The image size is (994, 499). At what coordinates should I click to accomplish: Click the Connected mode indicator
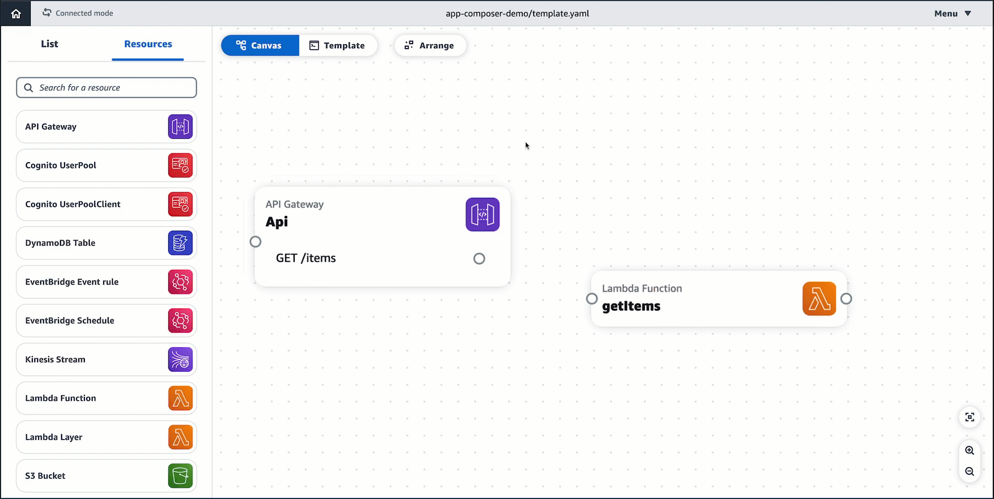78,13
